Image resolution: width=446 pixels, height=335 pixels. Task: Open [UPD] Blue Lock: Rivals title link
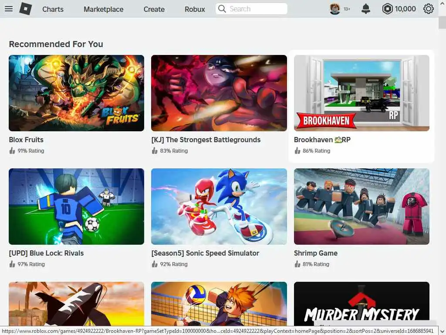pyautogui.click(x=46, y=253)
